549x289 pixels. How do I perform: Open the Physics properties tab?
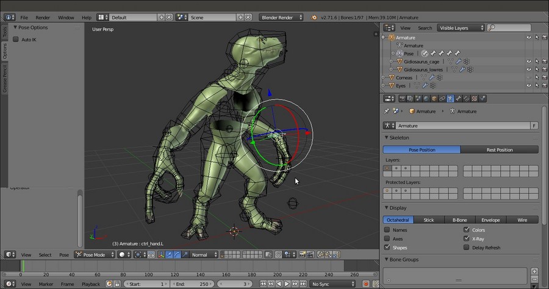click(483, 99)
